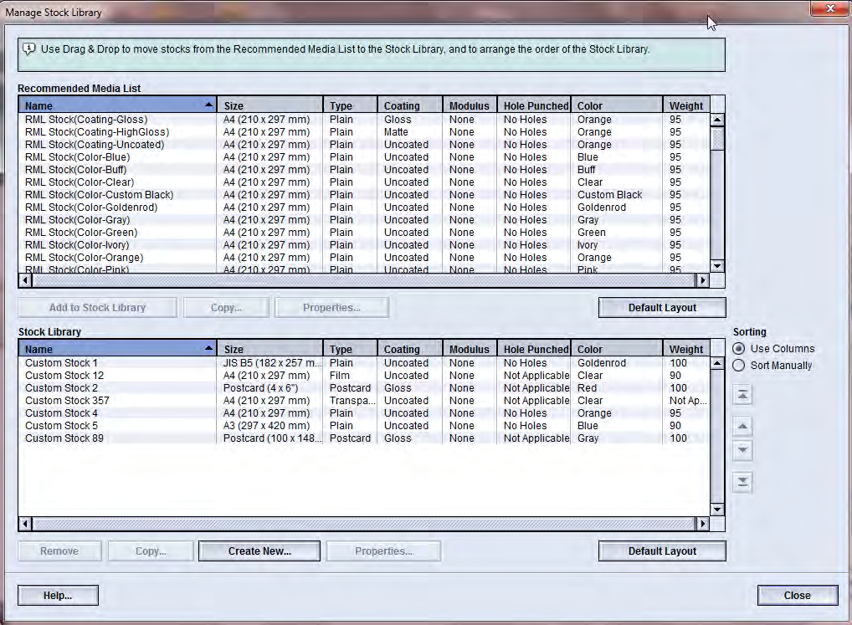Select Custom Stock 12 in Stock Library

pos(364,375)
